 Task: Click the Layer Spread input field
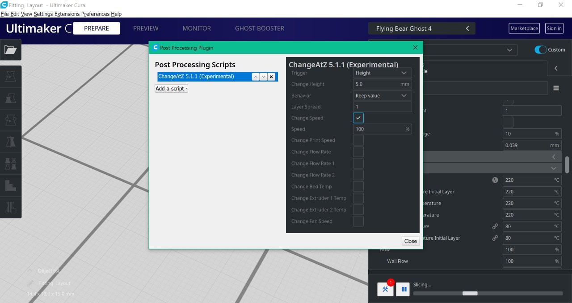pos(383,107)
